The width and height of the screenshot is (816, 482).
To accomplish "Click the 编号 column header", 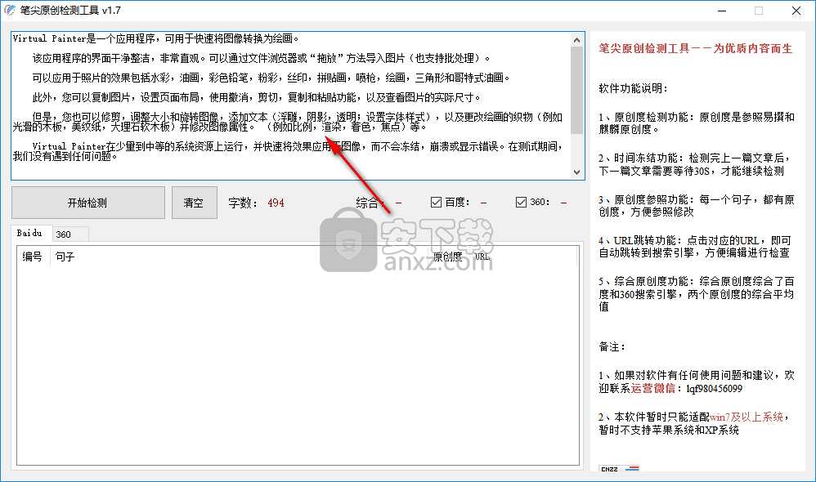I will 34,257.
